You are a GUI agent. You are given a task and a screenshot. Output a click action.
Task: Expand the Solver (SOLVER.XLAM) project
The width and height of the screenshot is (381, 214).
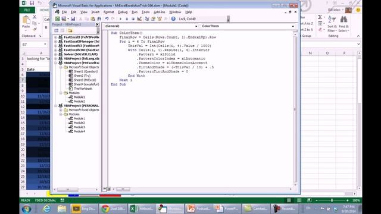click(56, 54)
